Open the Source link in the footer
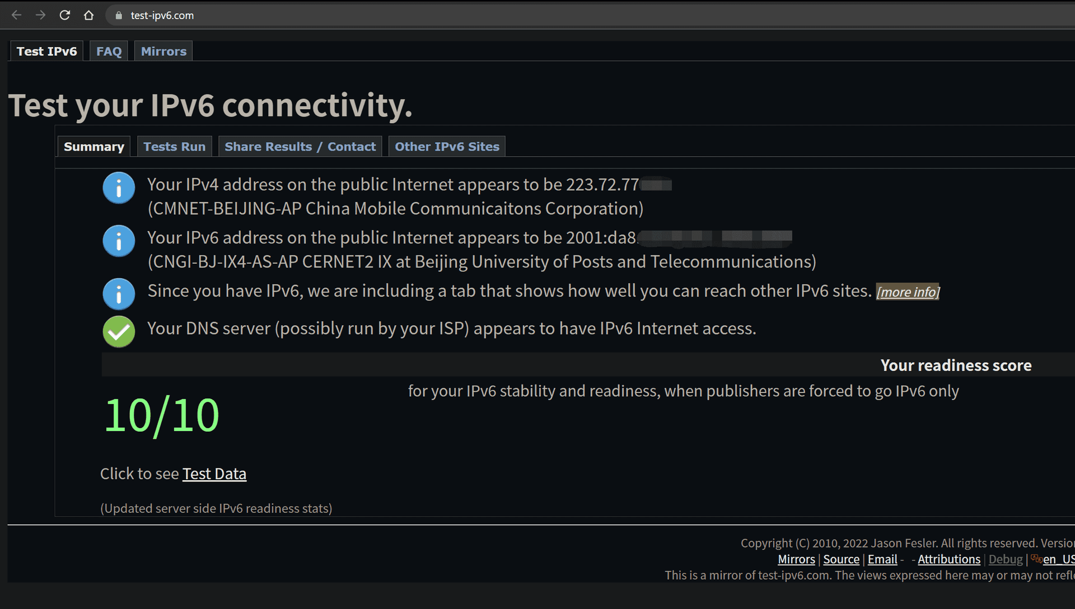This screenshot has height=609, width=1075. [841, 559]
